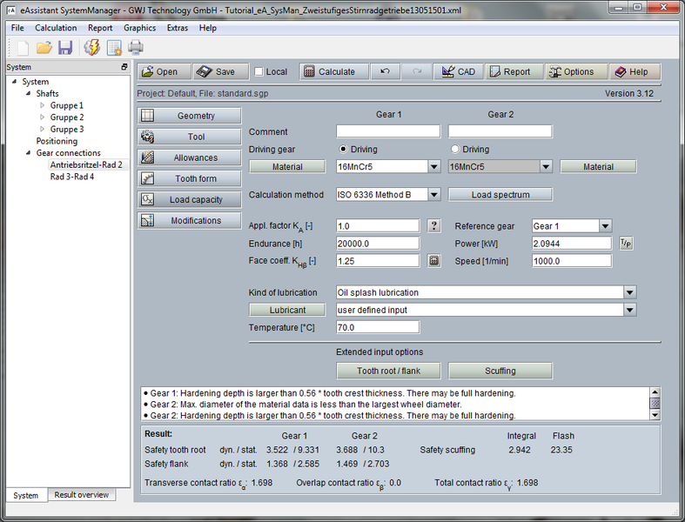
Task: Click the lightning bolt calculate icon
Action: point(91,48)
